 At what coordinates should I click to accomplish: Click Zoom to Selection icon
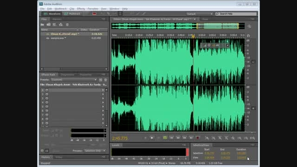point(252,138)
